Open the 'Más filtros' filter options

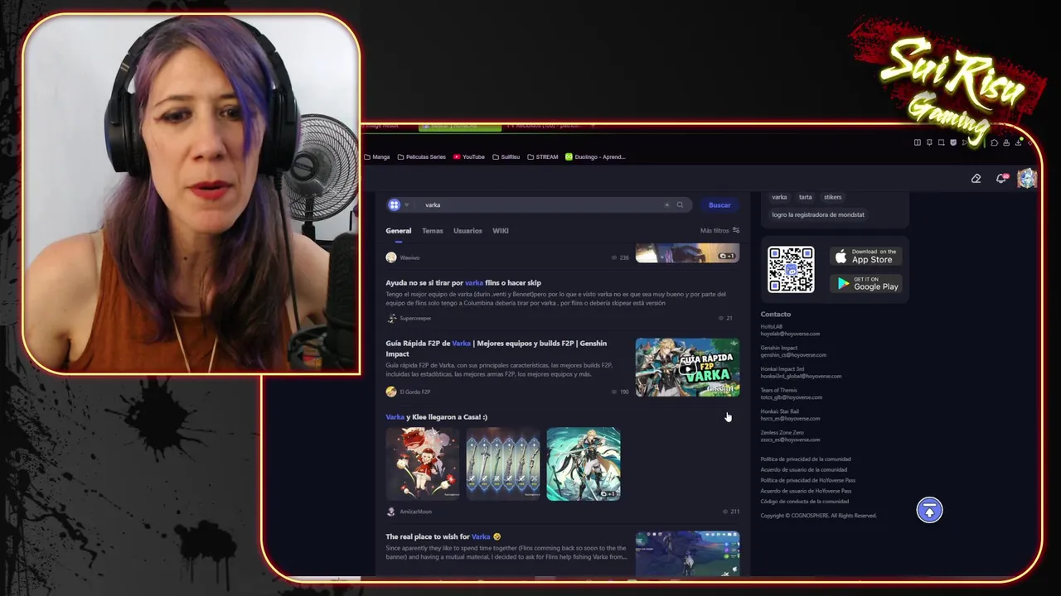tap(719, 231)
